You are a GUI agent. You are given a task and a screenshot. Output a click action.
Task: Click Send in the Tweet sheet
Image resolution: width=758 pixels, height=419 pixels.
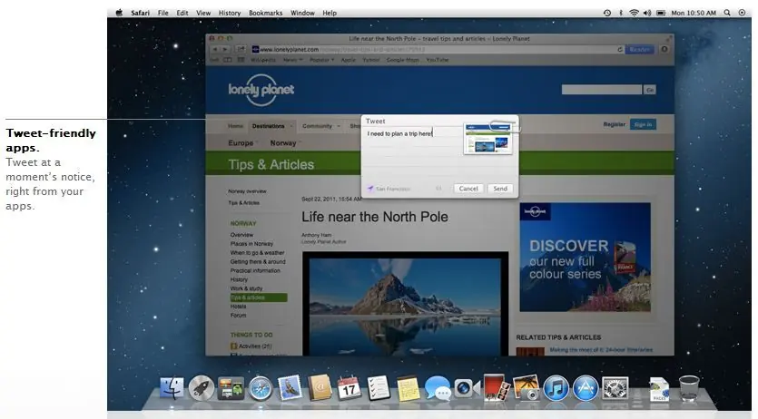[x=500, y=189]
